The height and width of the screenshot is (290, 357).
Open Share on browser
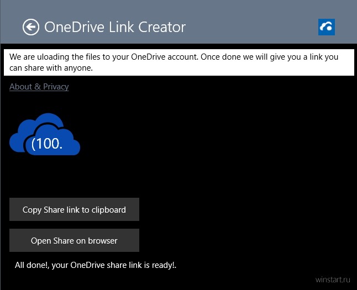pos(74,240)
